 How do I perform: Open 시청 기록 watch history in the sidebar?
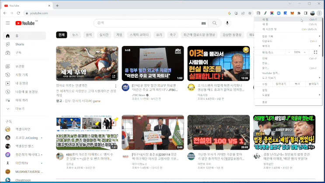24,75
